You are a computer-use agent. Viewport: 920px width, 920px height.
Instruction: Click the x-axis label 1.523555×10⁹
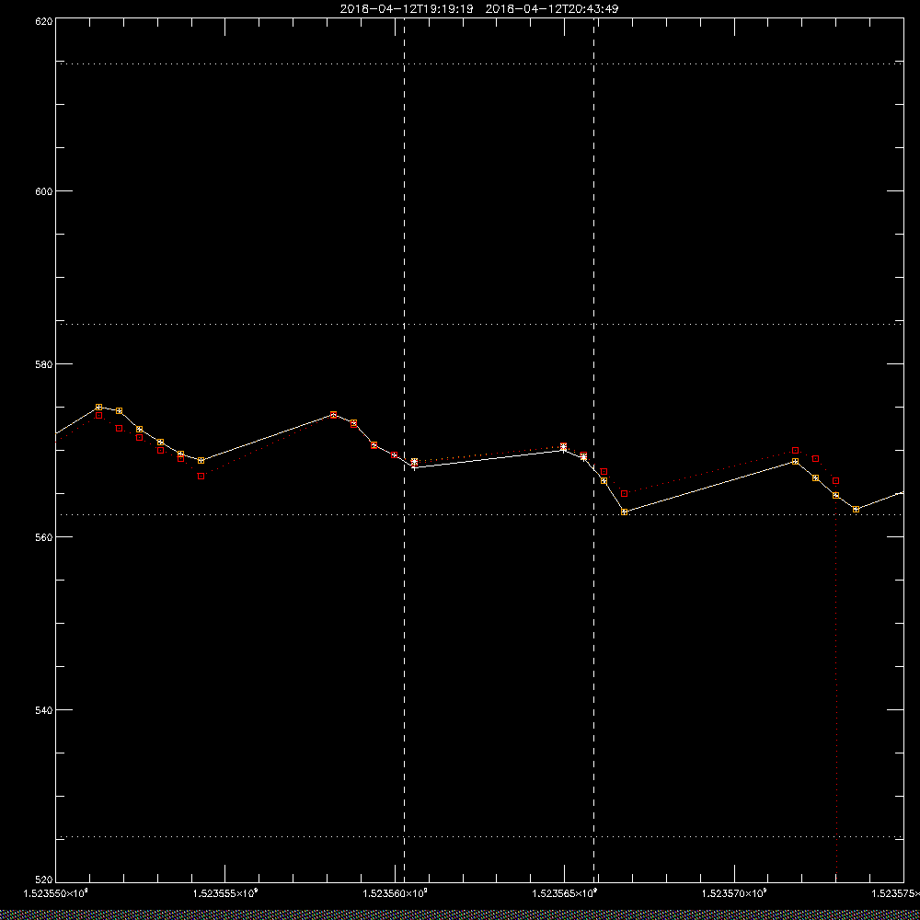coord(225,893)
